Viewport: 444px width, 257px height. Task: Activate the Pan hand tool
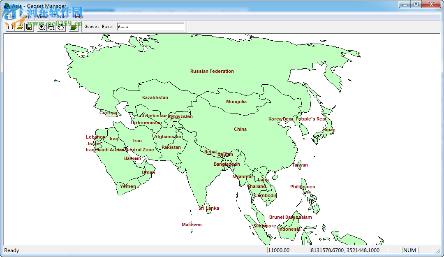[60, 26]
